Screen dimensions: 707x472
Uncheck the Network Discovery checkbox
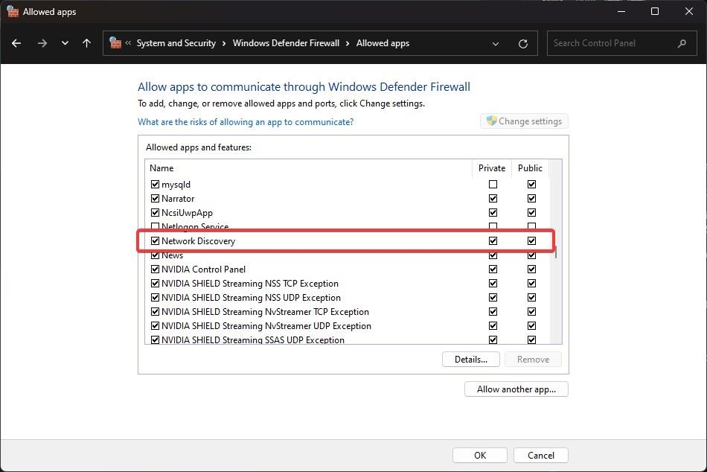[155, 240]
